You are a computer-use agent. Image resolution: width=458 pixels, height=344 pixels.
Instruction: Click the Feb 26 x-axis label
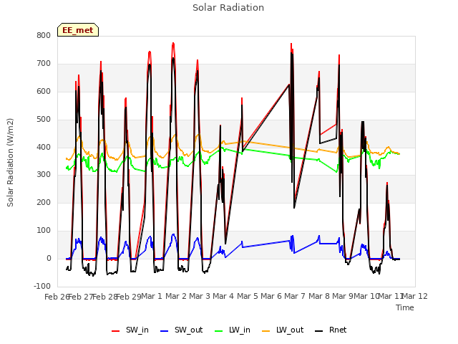click(57, 297)
